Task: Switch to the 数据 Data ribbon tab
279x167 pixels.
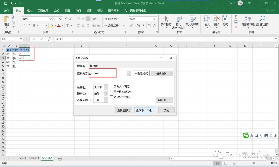Action: click(67, 11)
